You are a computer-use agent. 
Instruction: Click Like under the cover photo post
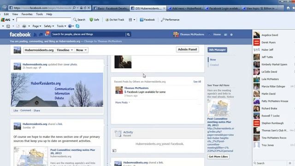(16, 111)
